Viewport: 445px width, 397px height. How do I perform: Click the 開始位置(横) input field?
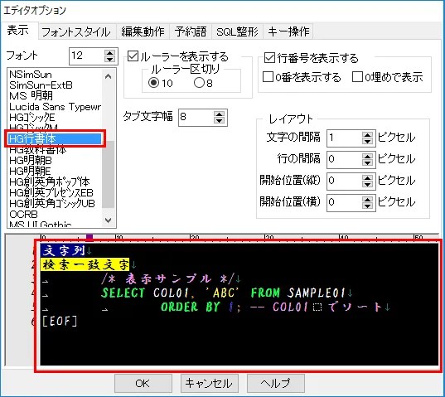345,203
